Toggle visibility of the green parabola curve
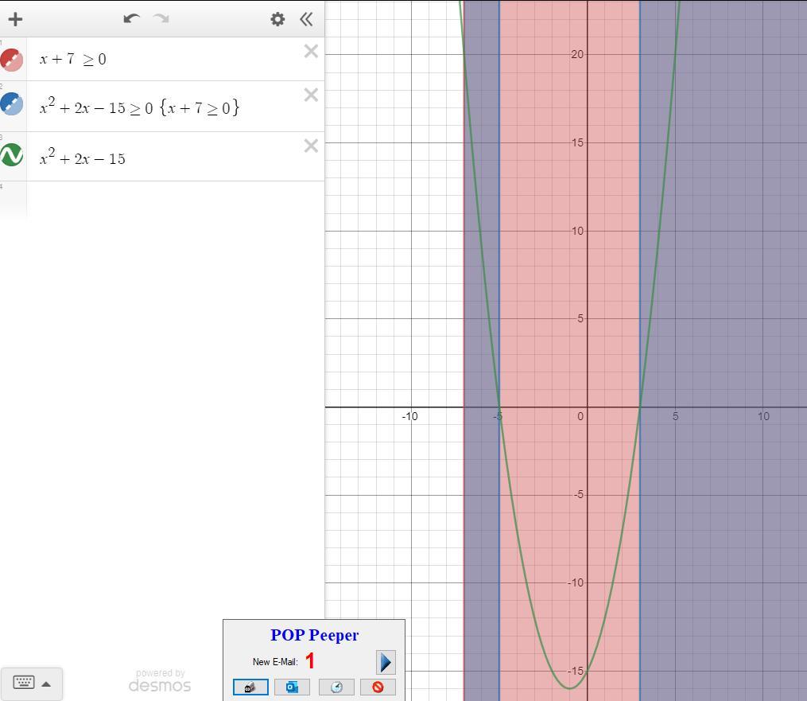This screenshot has height=701, width=807. (x=11, y=154)
